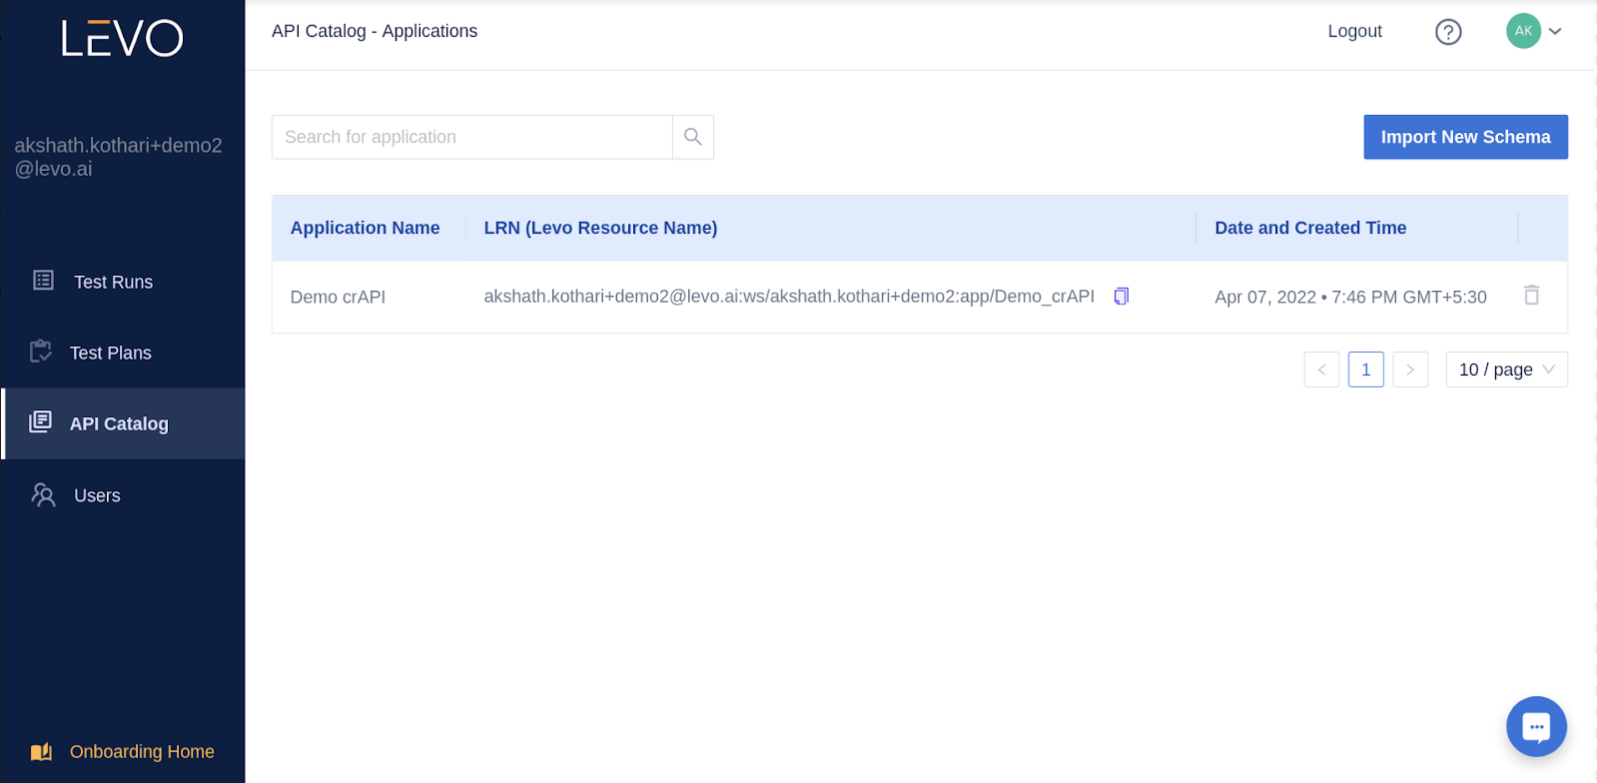The height and width of the screenshot is (783, 1597).
Task: Click Import New Schema button
Action: click(x=1465, y=137)
